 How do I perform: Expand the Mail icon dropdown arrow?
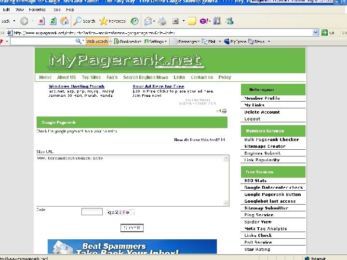pyautogui.click(x=154, y=21)
